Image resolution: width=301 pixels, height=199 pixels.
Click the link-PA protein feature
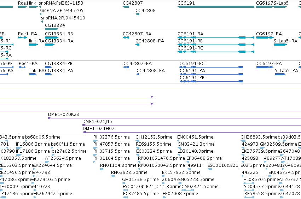pos(33,74)
